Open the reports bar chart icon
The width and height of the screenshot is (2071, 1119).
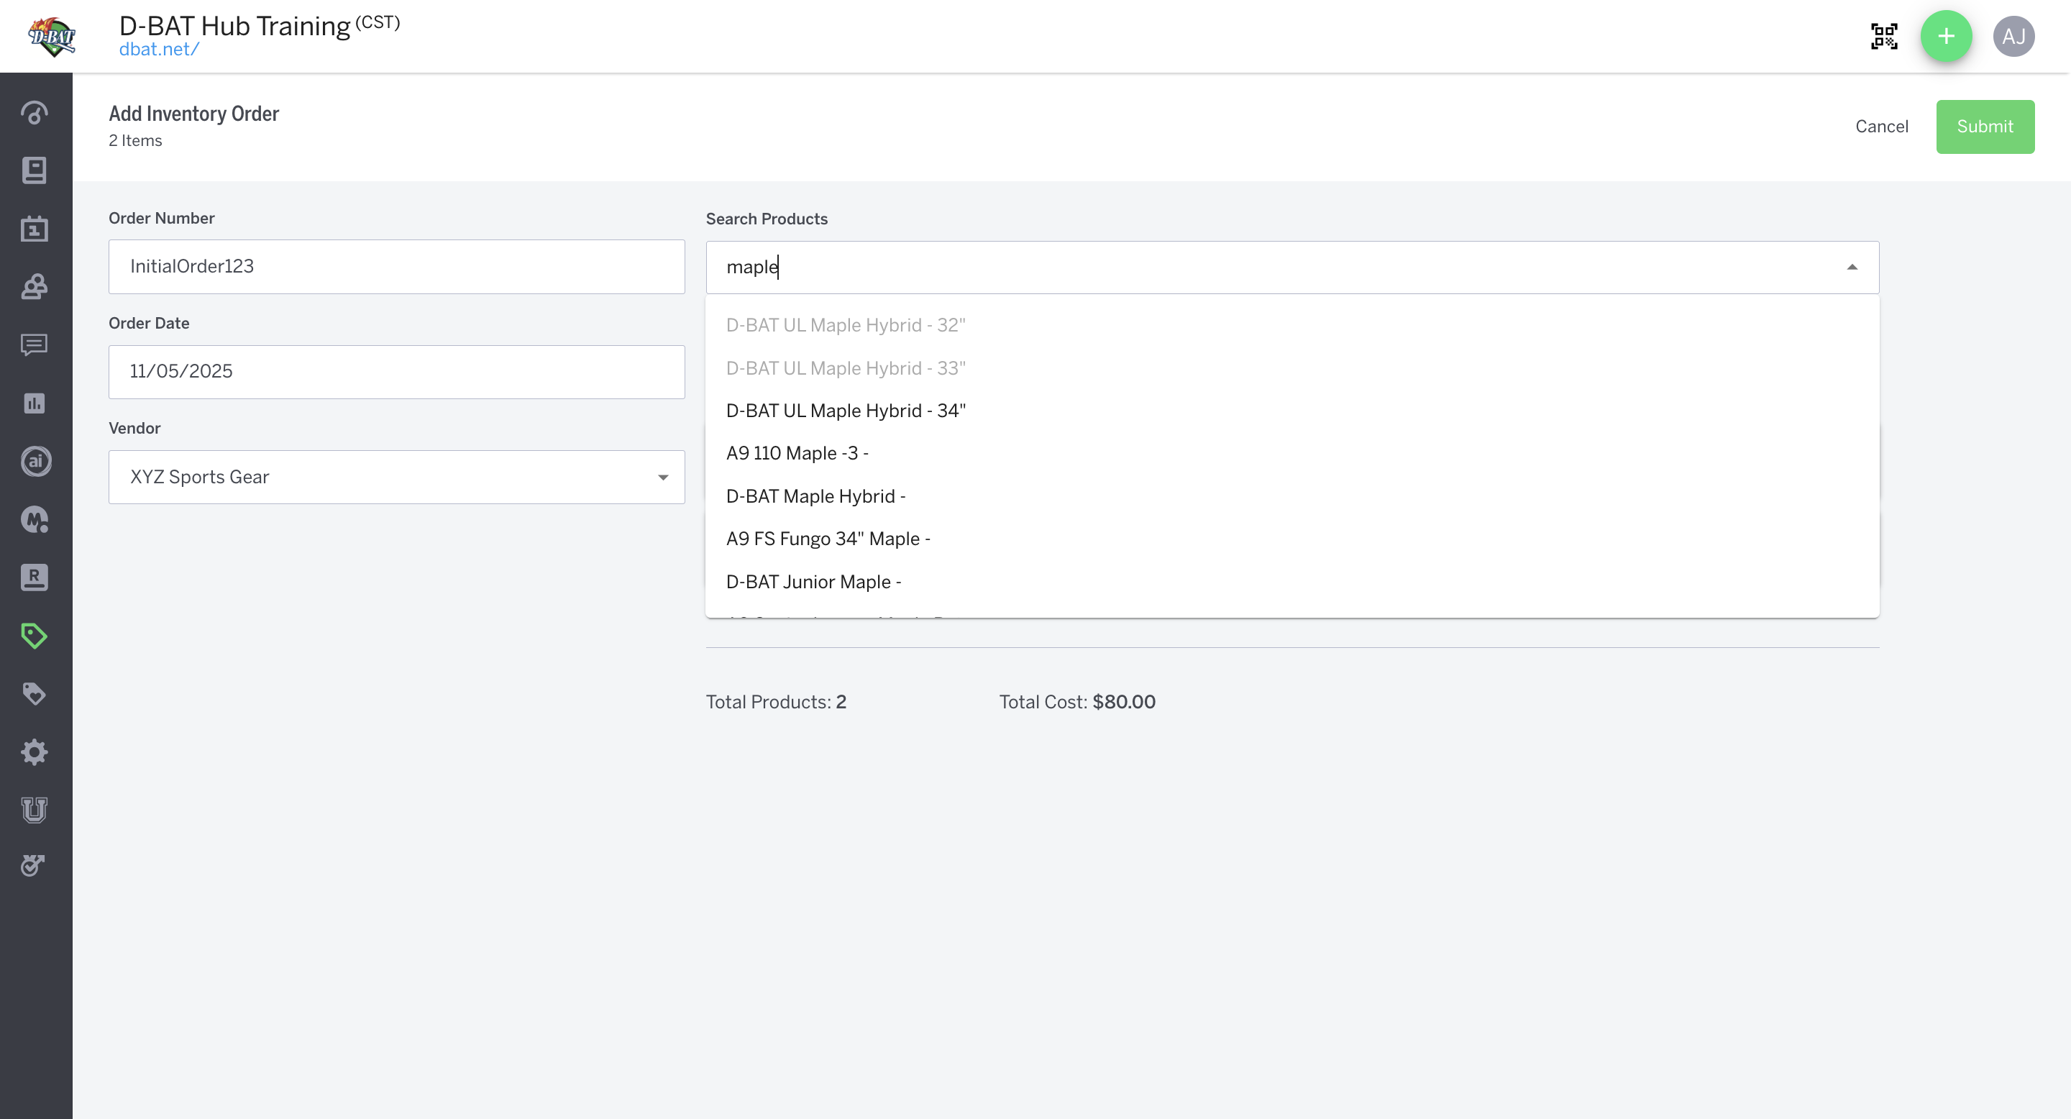pyautogui.click(x=35, y=403)
